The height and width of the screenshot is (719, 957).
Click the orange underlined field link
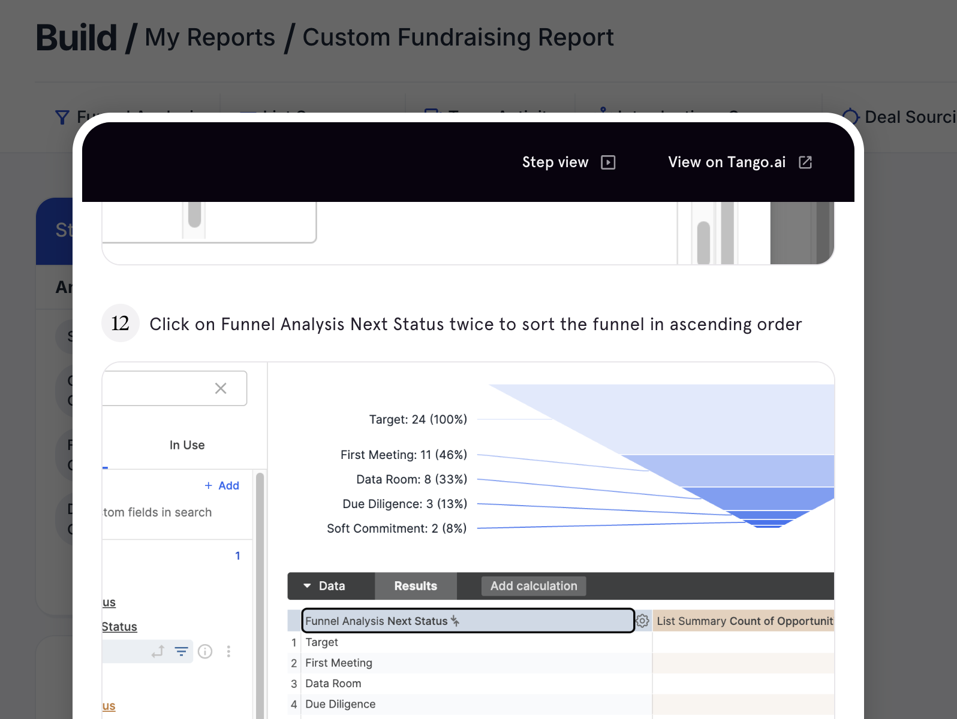coord(109,706)
